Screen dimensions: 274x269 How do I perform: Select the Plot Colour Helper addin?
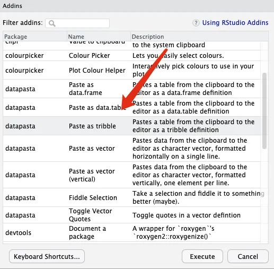pyautogui.click(x=131, y=70)
